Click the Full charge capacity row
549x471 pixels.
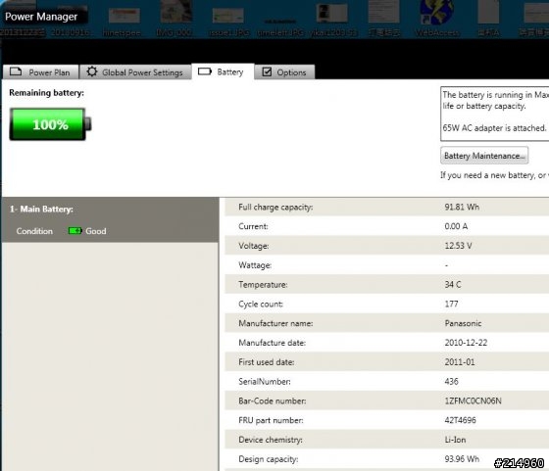point(386,207)
